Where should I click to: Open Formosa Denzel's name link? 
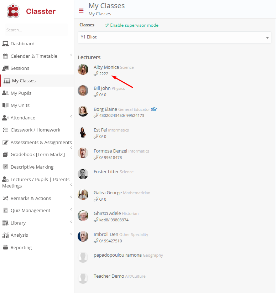point(110,151)
